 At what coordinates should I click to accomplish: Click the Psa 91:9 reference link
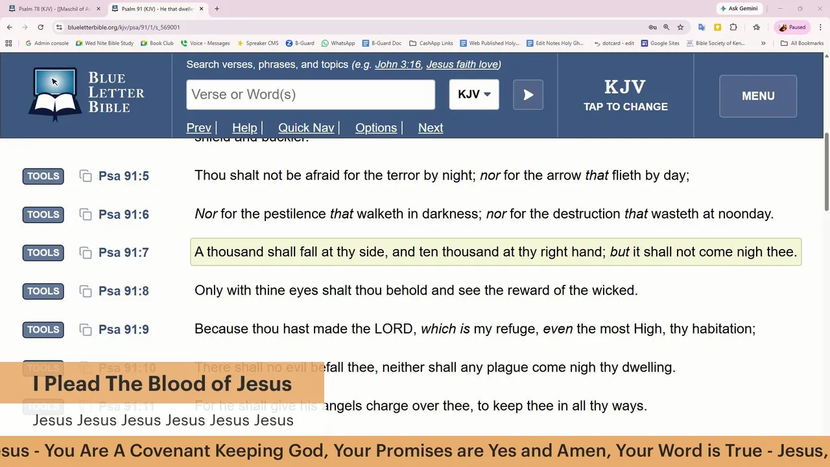(x=124, y=329)
